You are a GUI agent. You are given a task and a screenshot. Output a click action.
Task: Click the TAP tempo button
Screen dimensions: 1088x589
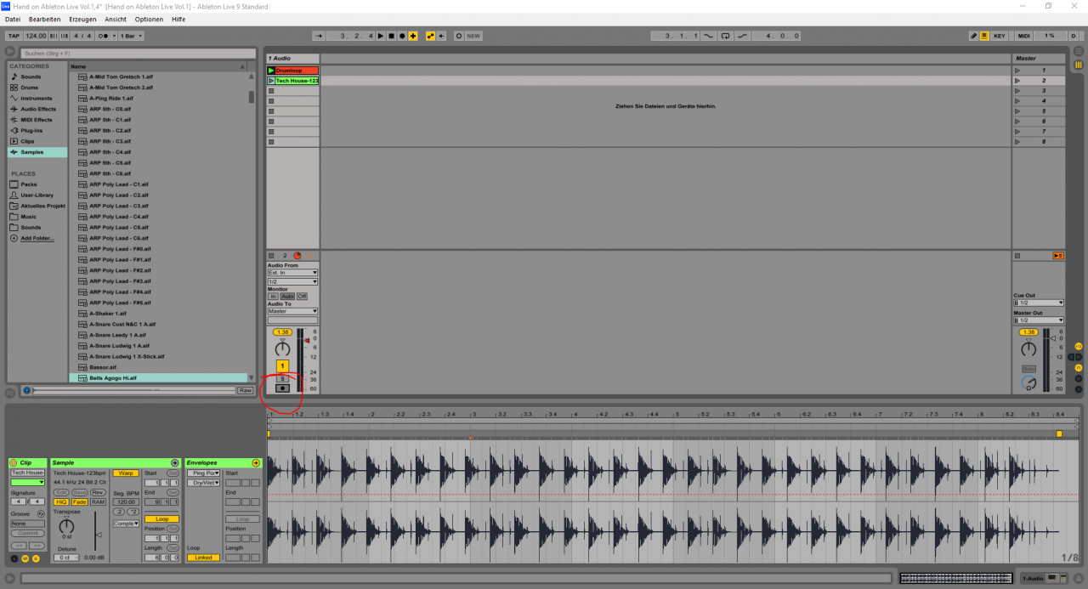pyautogui.click(x=14, y=36)
